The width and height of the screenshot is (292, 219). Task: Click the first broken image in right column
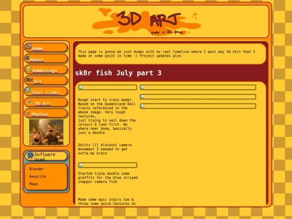(198, 88)
